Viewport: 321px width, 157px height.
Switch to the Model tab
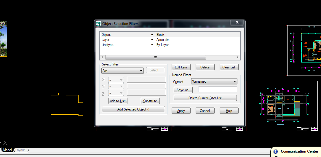pyautogui.click(x=7, y=150)
